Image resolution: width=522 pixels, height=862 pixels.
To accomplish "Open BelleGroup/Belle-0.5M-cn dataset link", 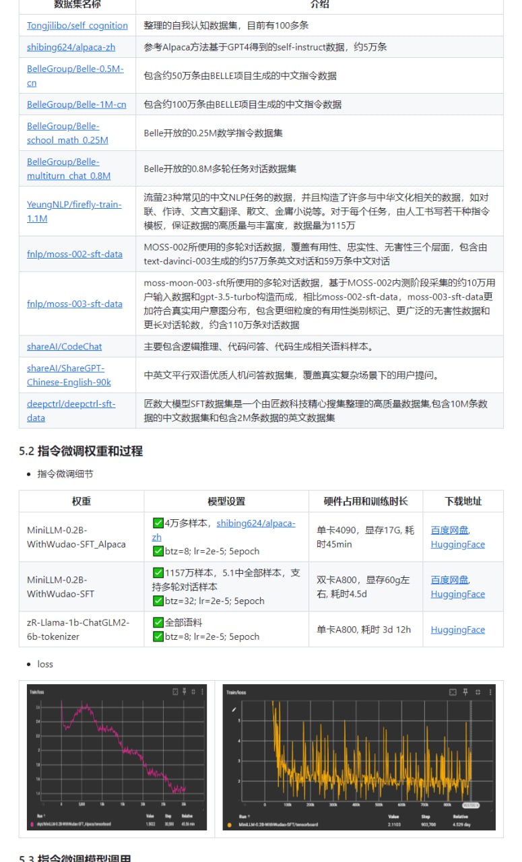I will click(75, 75).
